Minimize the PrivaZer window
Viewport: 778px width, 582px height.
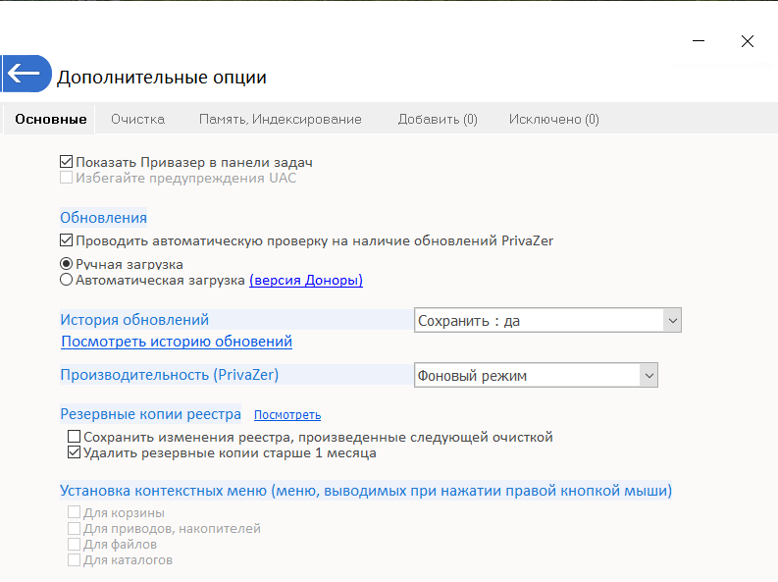pyautogui.click(x=699, y=41)
